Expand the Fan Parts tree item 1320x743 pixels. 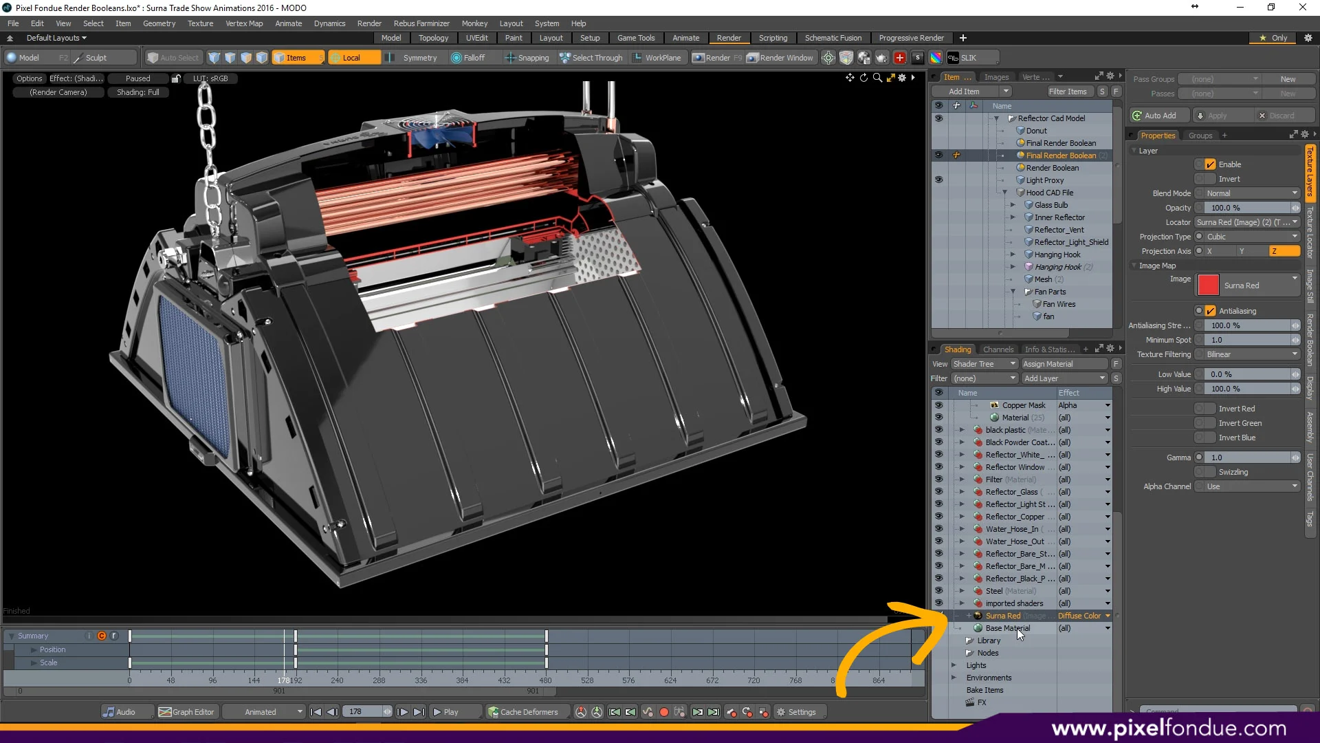pos(1013,292)
